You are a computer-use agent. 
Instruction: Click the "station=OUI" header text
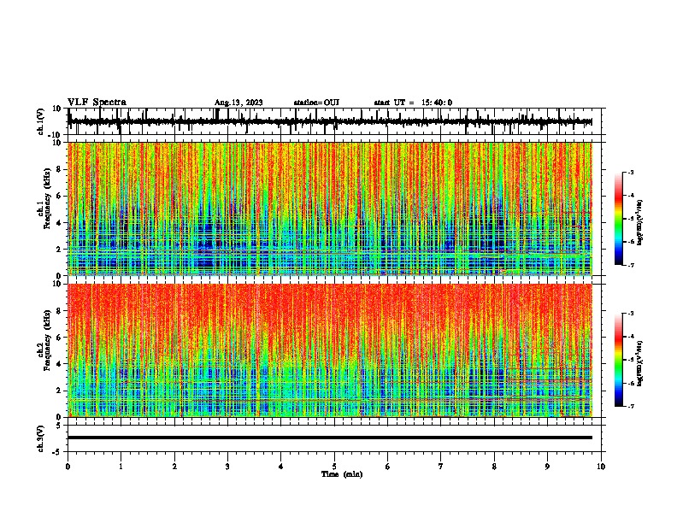(x=316, y=103)
